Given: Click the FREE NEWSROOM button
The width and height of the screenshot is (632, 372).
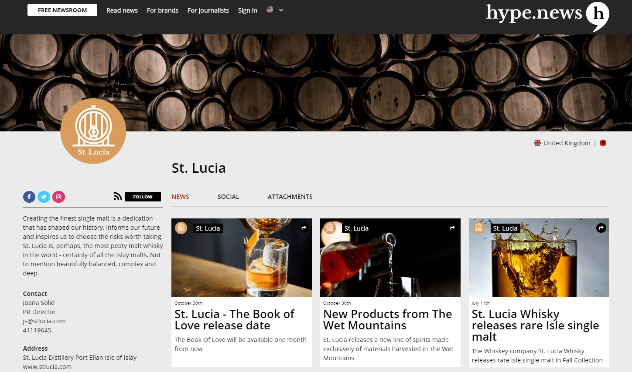Looking at the screenshot, I should click(62, 10).
